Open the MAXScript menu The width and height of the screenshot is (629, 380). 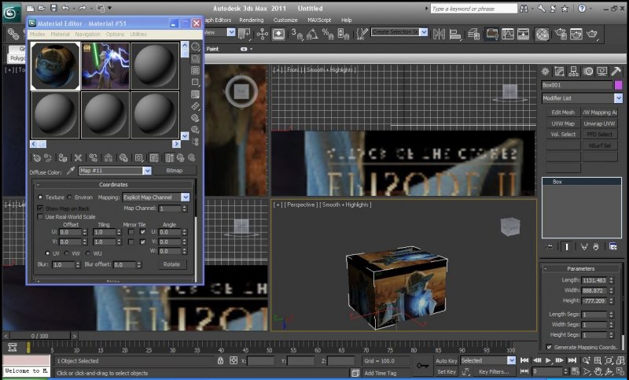[x=319, y=20]
